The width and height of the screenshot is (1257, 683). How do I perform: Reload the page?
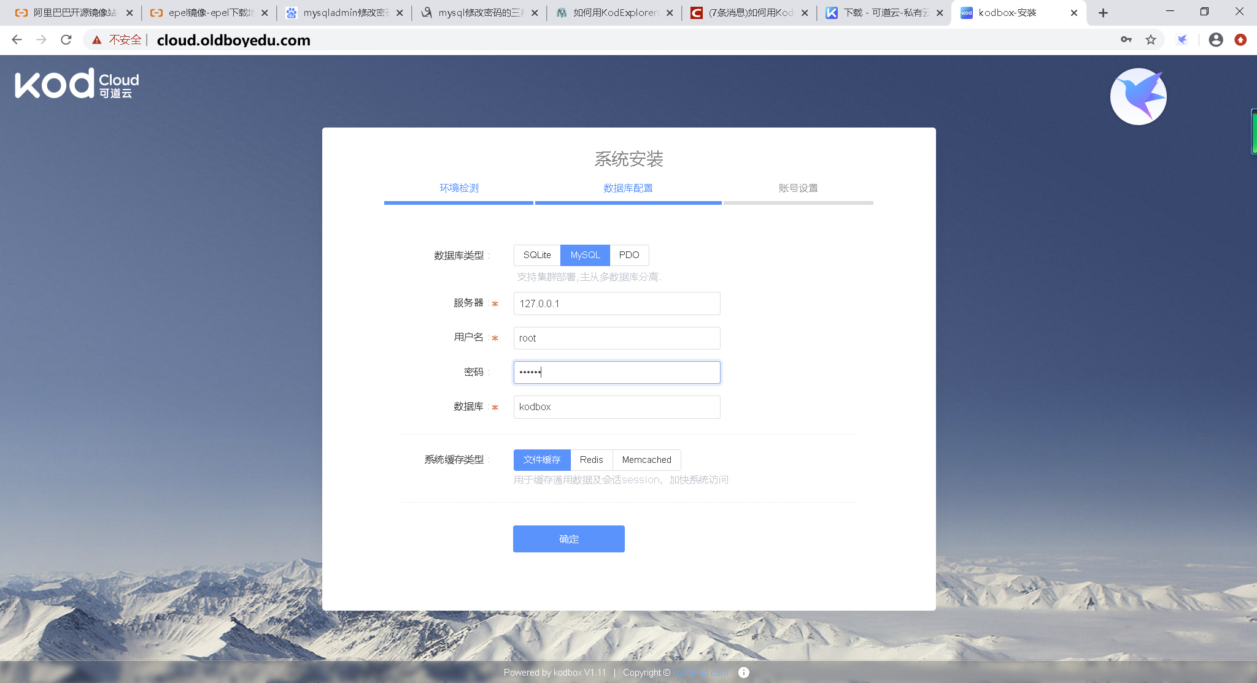(66, 40)
